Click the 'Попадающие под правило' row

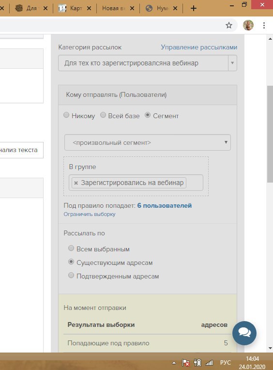[x=148, y=343]
